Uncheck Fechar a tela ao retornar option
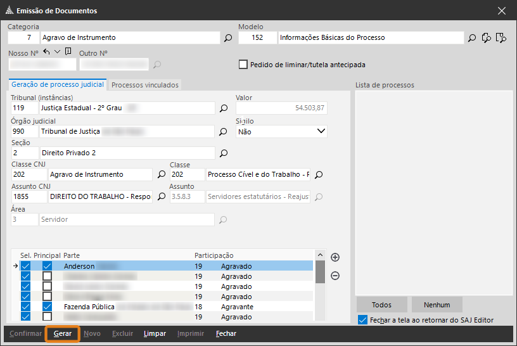The image size is (517, 346). pyautogui.click(x=362, y=320)
